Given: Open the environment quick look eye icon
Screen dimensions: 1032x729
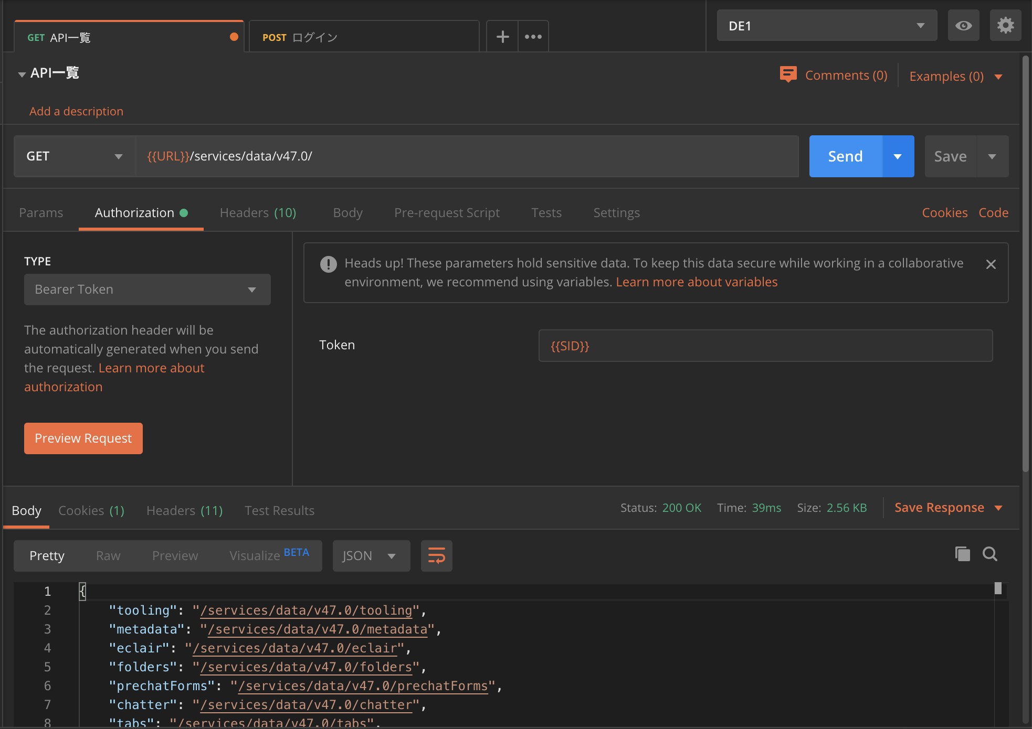Looking at the screenshot, I should 963,26.
